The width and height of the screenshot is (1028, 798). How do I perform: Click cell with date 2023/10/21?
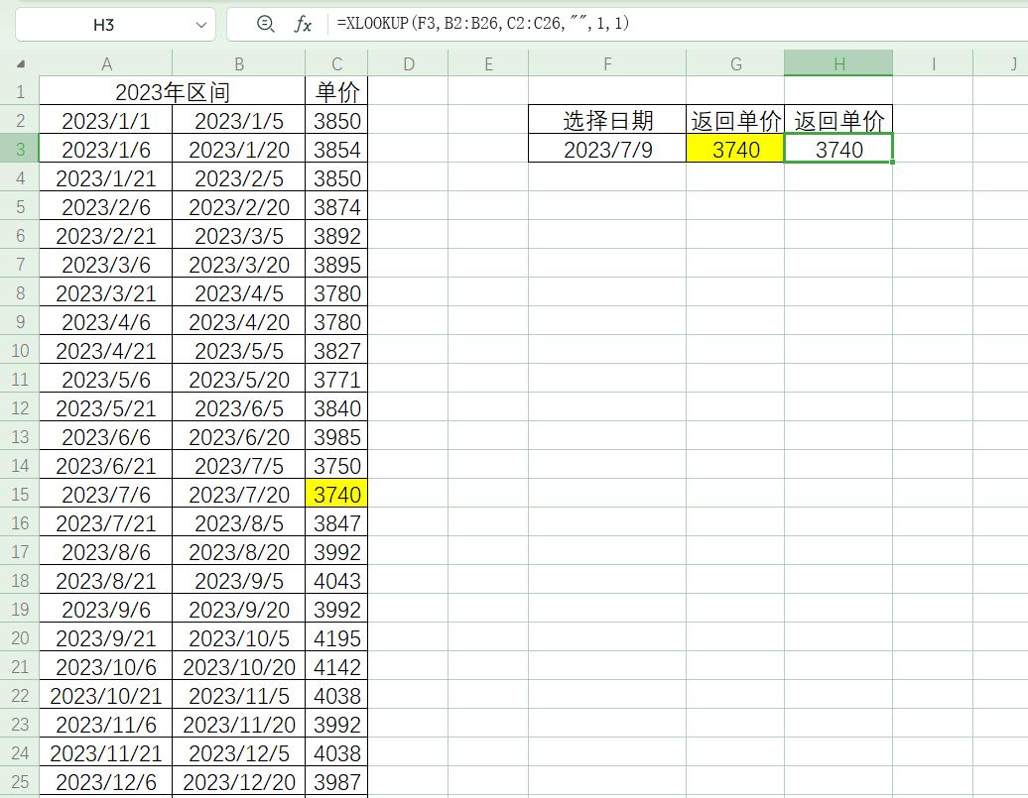[106, 695]
